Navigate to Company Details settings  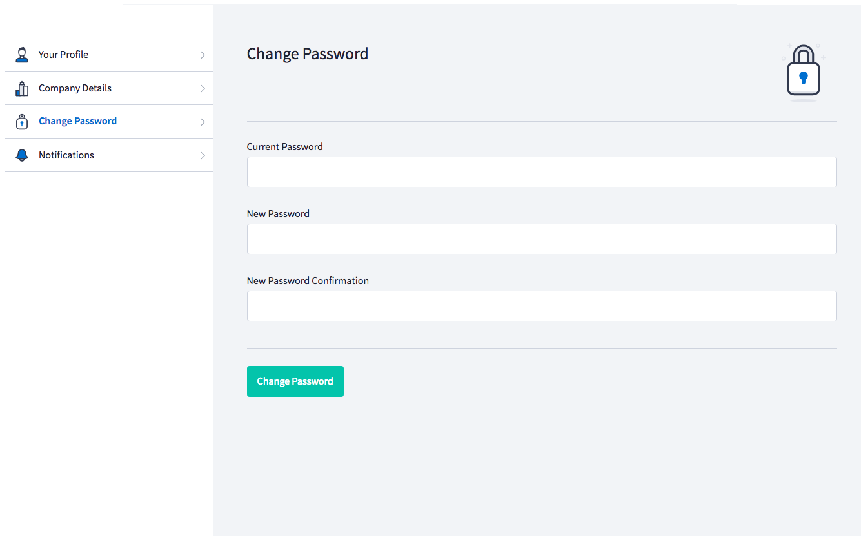click(x=74, y=88)
